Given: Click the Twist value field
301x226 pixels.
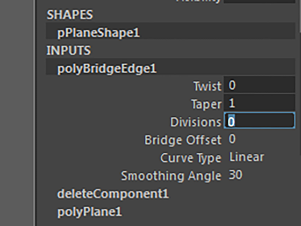Looking at the screenshot, I should [259, 86].
